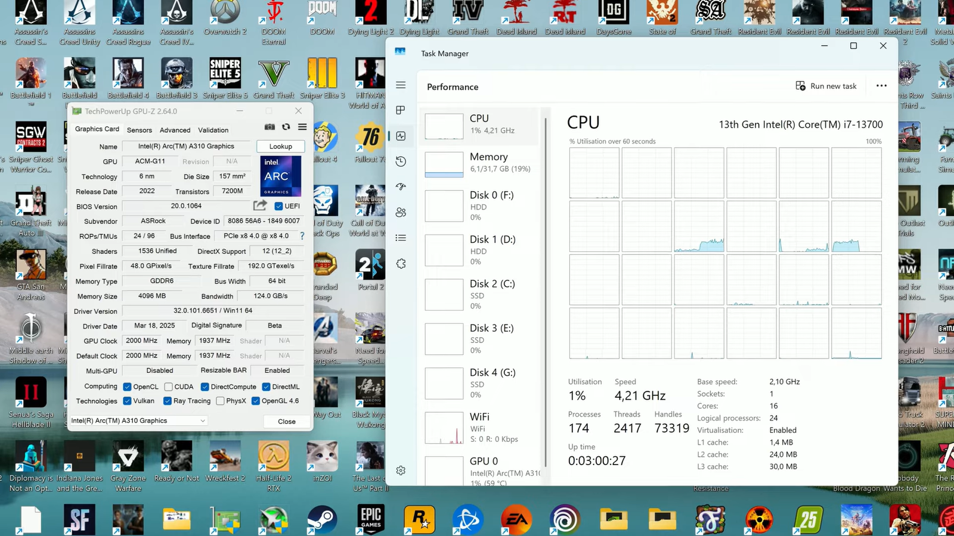Toggle the CUDA checkbox
Screen dimensions: 954x536
pyautogui.click(x=169, y=387)
